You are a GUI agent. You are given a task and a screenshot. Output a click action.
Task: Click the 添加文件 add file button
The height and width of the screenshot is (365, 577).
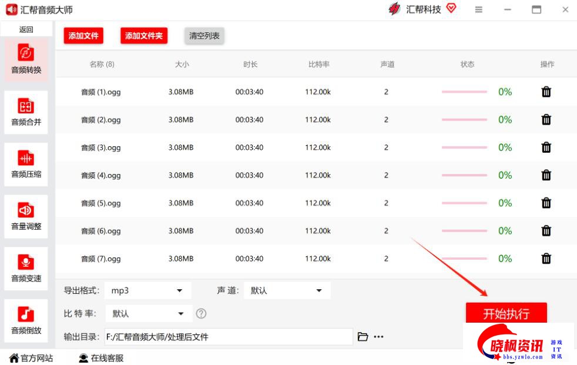pos(83,36)
